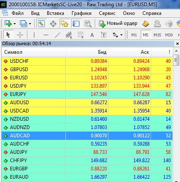Select the Trendline tool
The image size is (180, 182).
click(58, 35)
